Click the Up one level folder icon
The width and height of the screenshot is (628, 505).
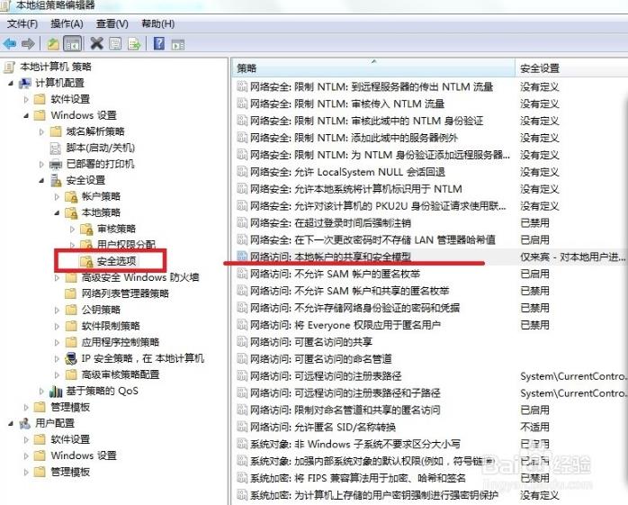(53, 43)
